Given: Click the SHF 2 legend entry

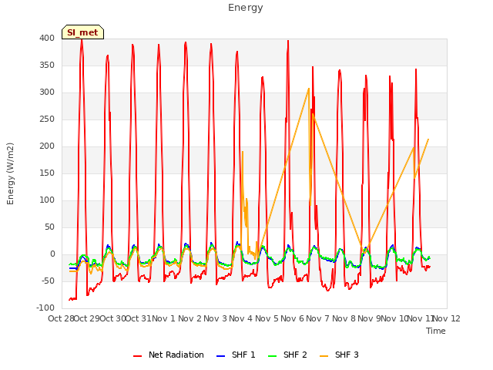Looking at the screenshot, I should click(287, 355).
